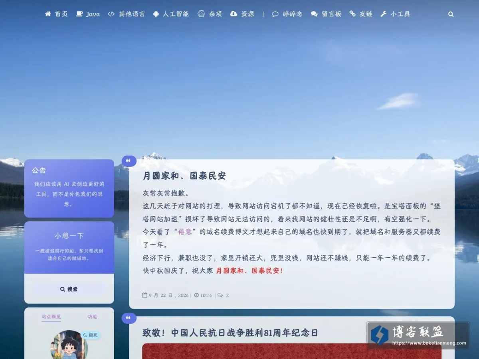479x359 pixels.
Task: Click the 困死 moon status badge
Action: pyautogui.click(x=91, y=335)
